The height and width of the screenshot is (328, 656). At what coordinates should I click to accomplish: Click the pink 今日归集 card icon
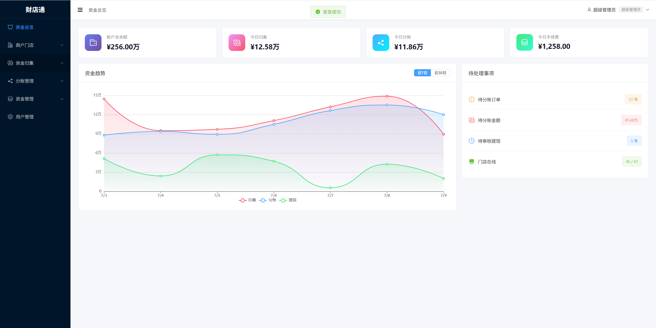(237, 42)
